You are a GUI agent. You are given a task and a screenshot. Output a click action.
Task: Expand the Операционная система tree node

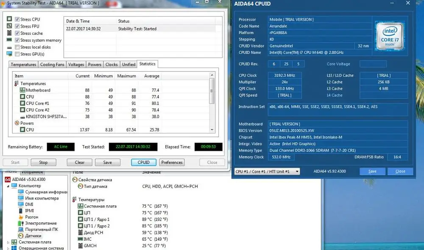click(8, 248)
